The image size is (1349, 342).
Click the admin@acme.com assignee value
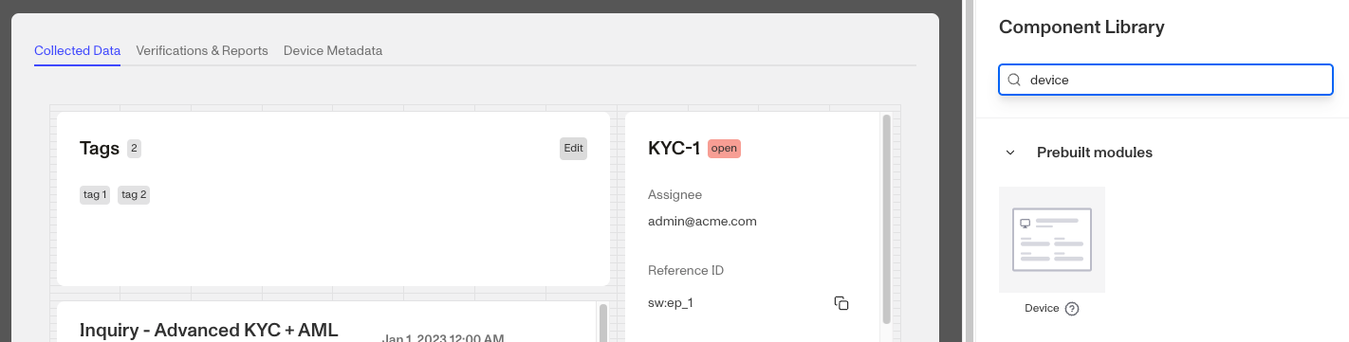(x=702, y=222)
